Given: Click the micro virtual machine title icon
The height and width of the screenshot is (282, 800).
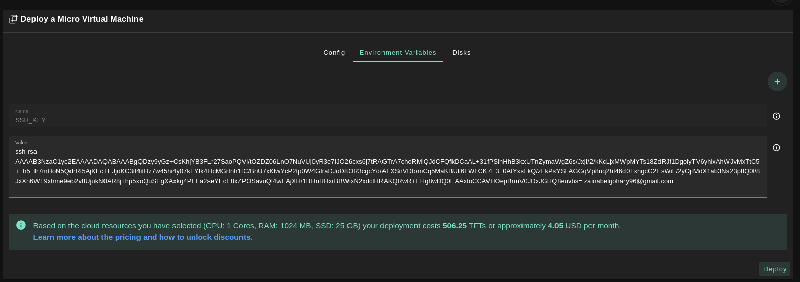Looking at the screenshot, I should (x=14, y=19).
